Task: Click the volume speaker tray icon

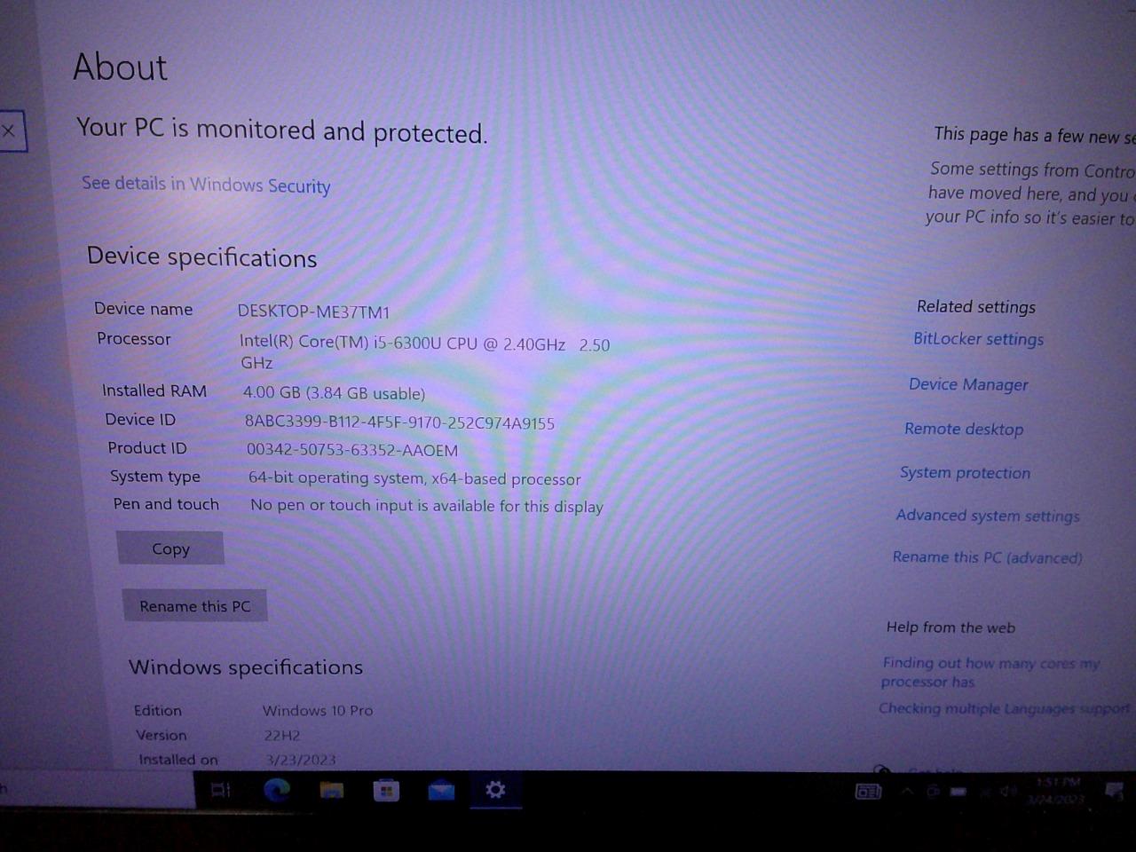Action: (x=1007, y=791)
